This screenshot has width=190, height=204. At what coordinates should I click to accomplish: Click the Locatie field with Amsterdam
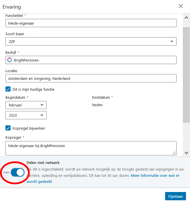(x=91, y=78)
